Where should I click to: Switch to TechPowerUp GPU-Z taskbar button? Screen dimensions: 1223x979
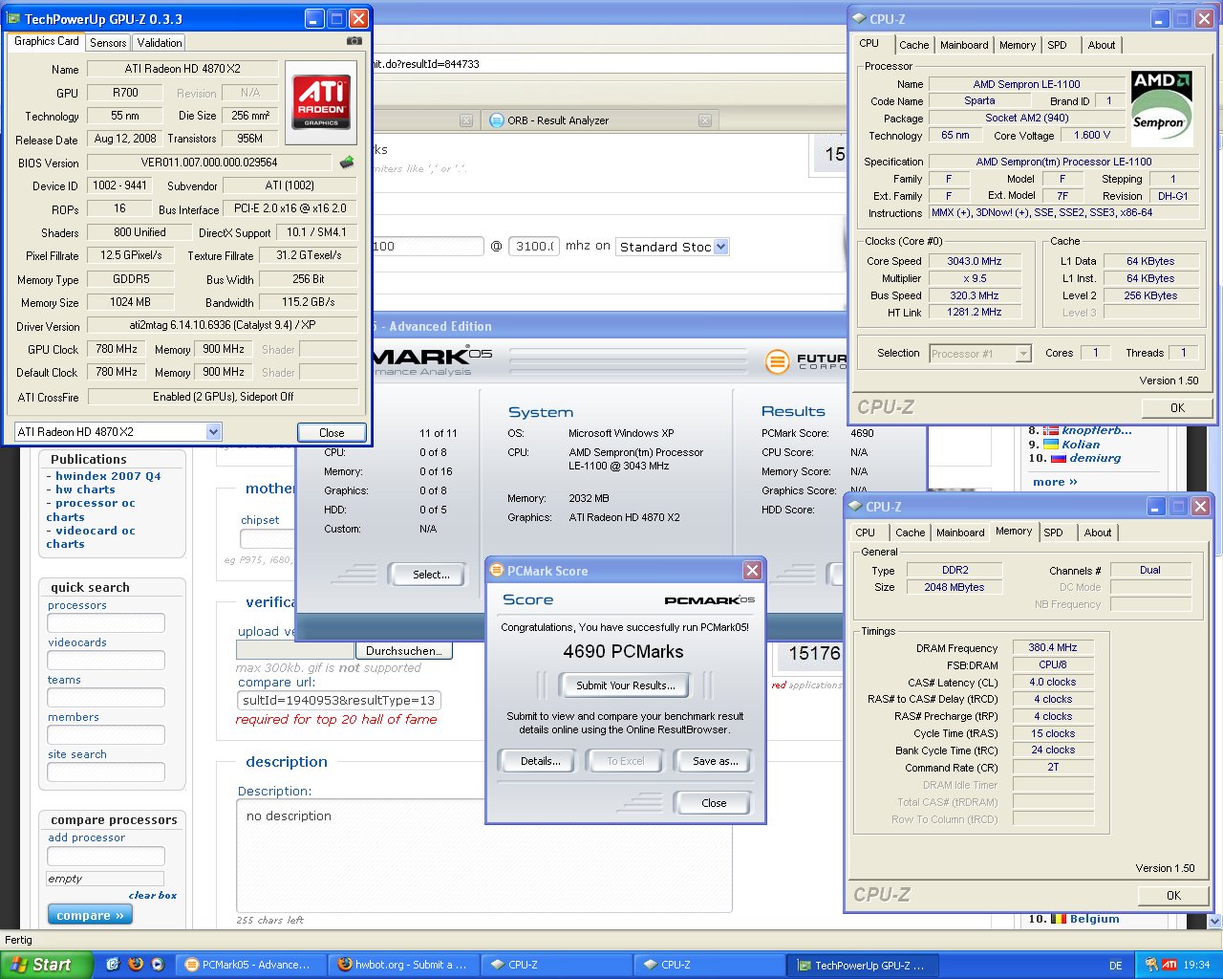pos(863,965)
